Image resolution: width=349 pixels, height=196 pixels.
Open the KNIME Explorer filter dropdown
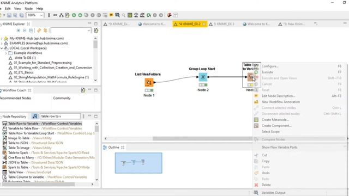click(88, 30)
